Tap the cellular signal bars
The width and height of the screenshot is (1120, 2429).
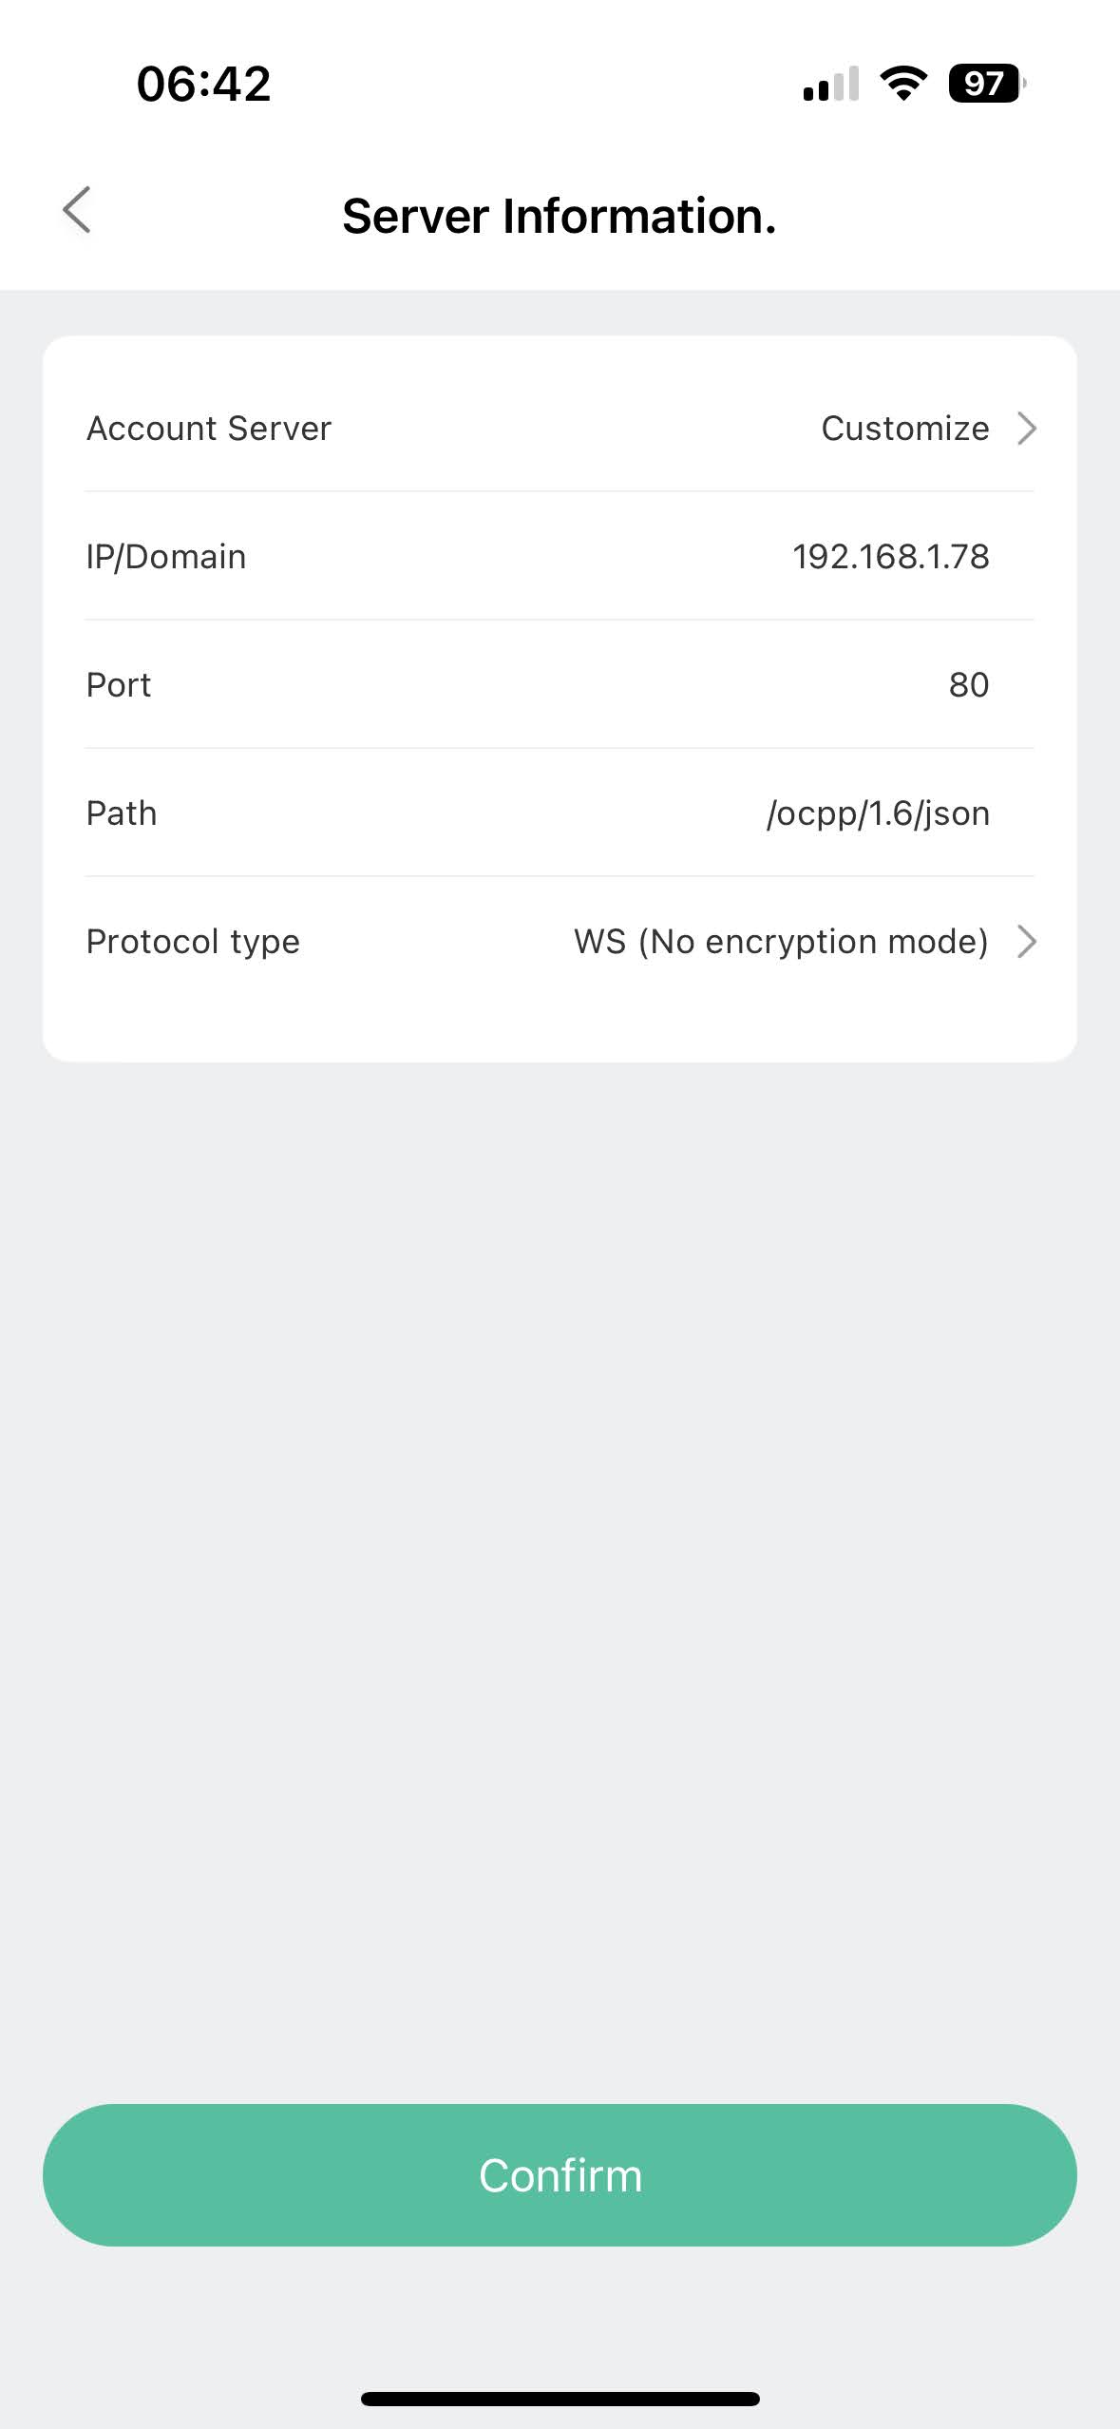point(831,85)
